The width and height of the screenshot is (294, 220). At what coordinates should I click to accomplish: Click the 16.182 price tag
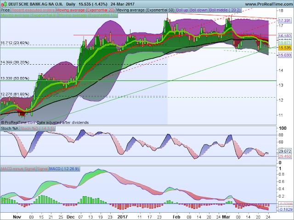(x=285, y=36)
